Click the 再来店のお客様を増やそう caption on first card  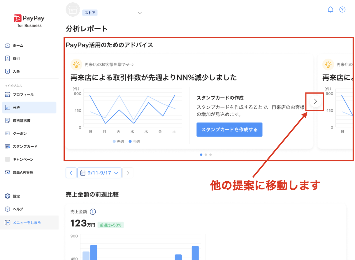coord(109,64)
